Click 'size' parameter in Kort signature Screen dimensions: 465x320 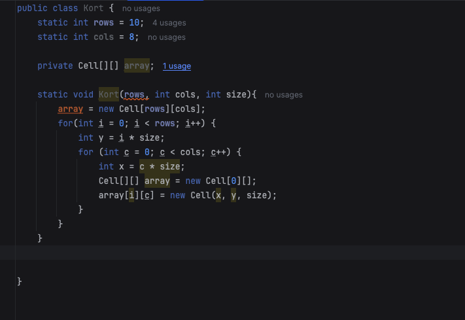[x=236, y=94]
